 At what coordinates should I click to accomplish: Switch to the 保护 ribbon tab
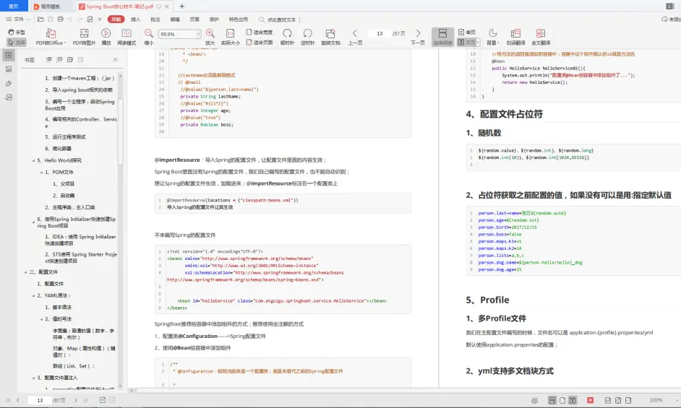(x=214, y=19)
